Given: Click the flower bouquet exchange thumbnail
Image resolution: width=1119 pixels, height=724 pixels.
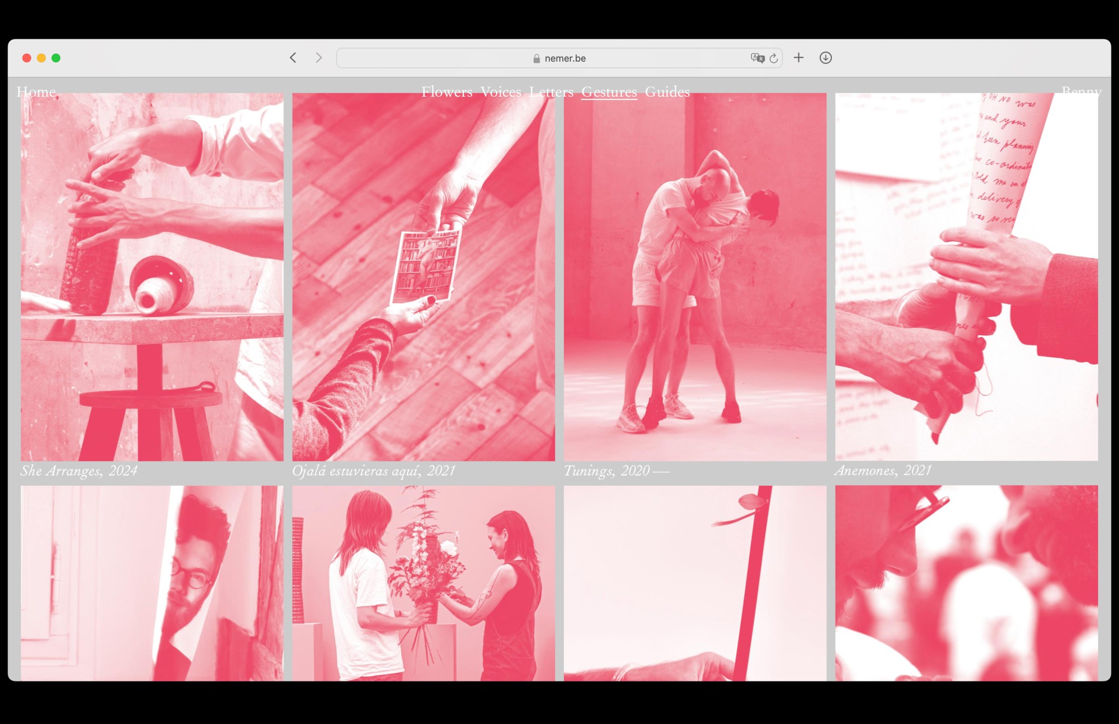Looking at the screenshot, I should pos(424,582).
